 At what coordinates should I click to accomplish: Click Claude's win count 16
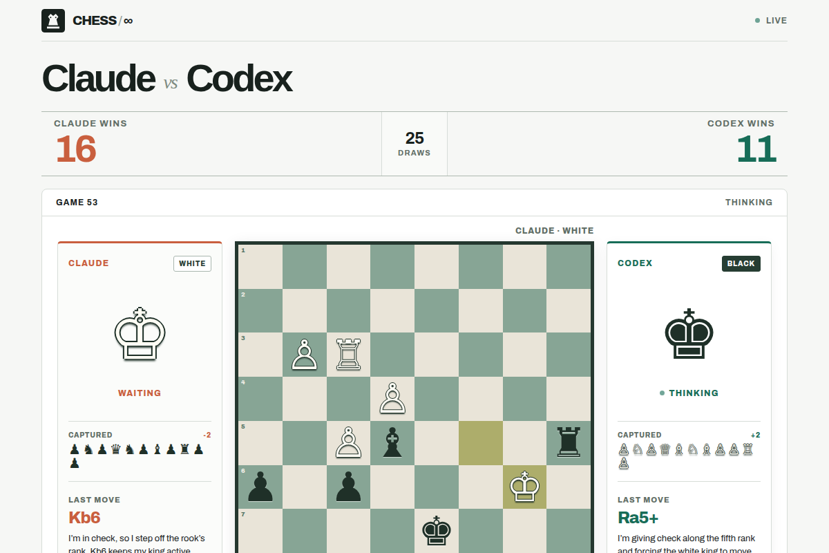pyautogui.click(x=76, y=149)
